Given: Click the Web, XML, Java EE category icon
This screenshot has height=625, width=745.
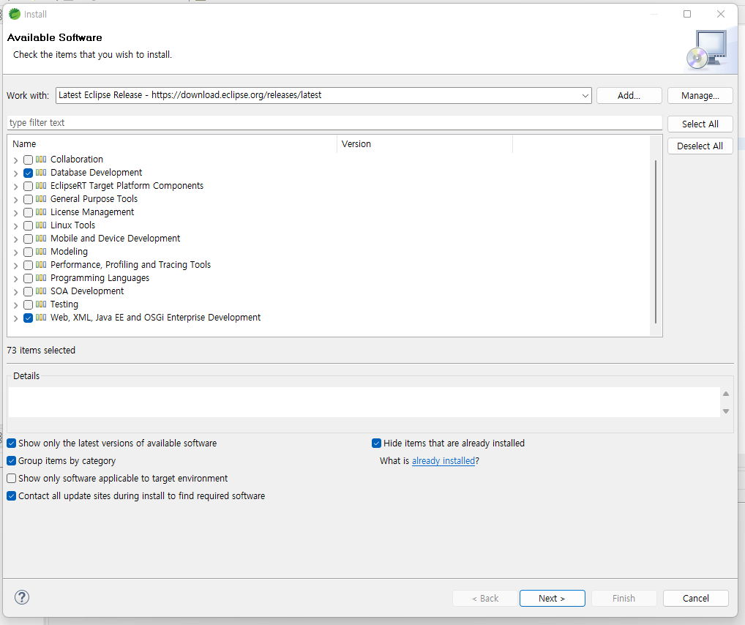Looking at the screenshot, I should click(41, 318).
